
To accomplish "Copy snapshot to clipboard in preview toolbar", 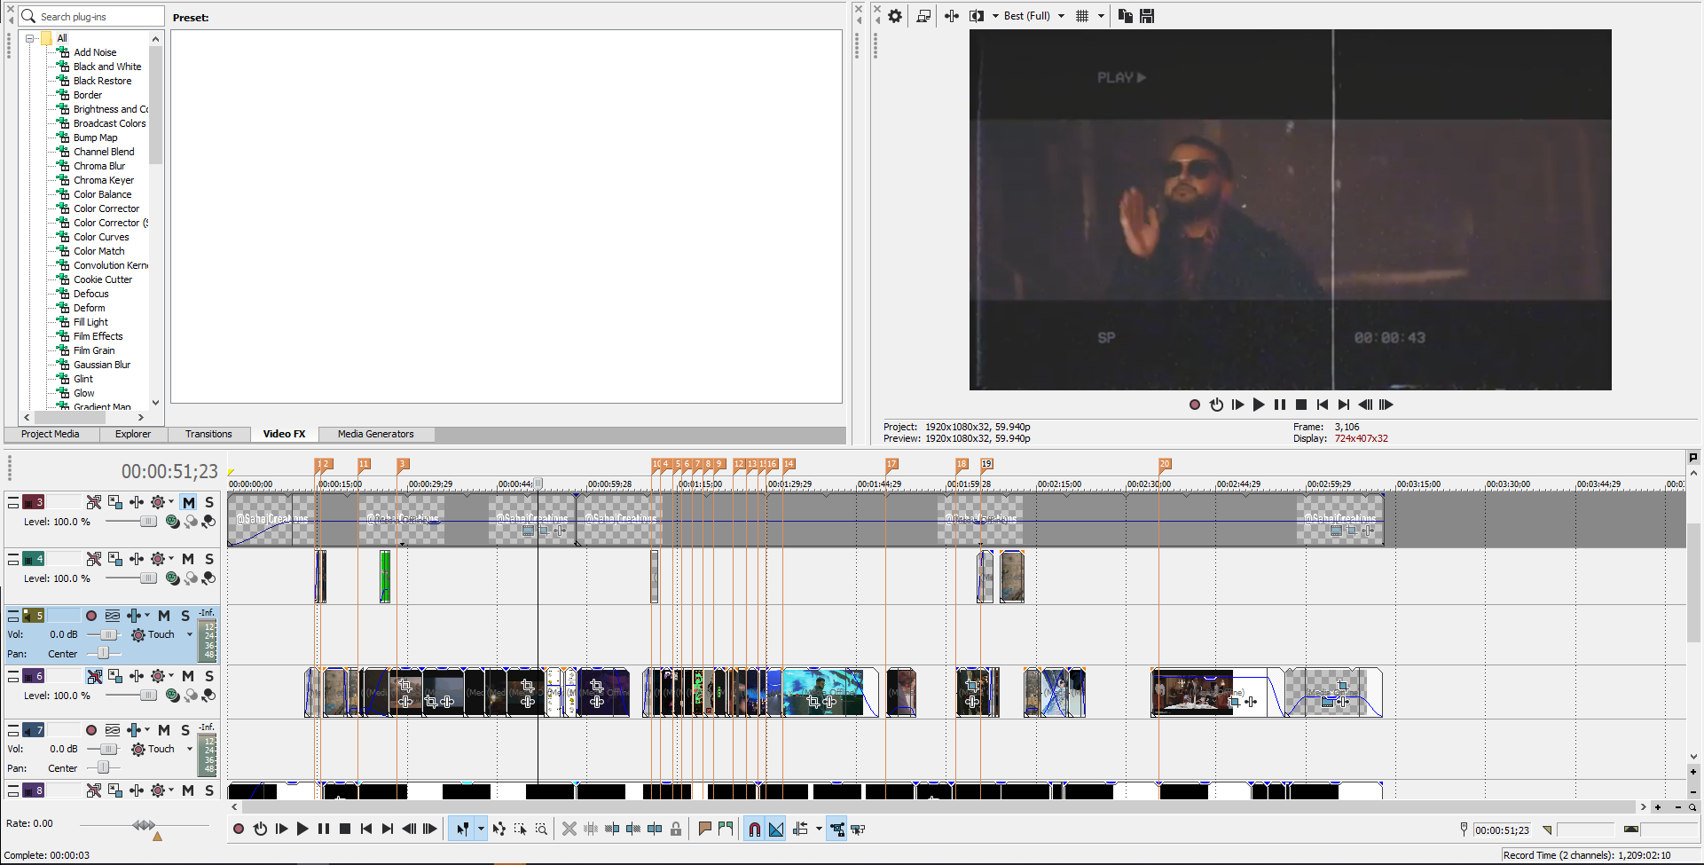I will click(x=1124, y=16).
